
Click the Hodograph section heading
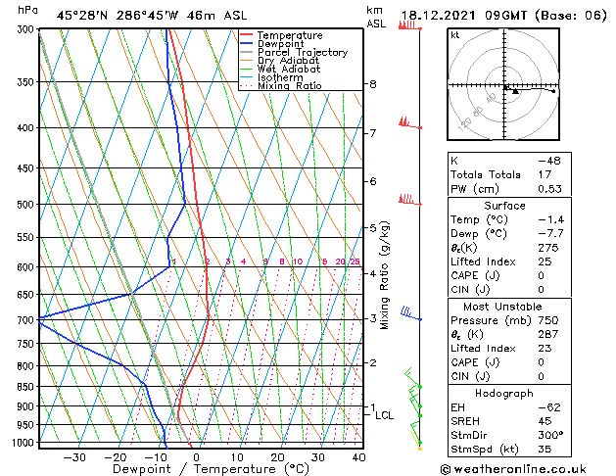(504, 394)
